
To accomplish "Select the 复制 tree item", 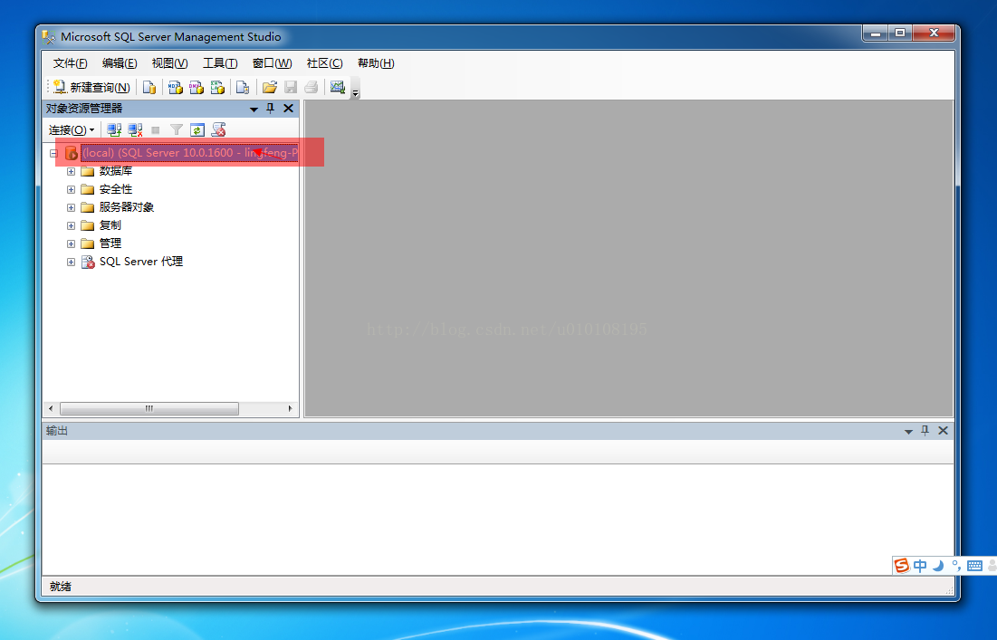I will 110,225.
